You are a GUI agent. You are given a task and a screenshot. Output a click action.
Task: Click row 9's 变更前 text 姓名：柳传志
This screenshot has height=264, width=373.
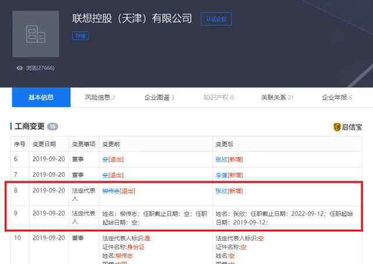(120, 213)
